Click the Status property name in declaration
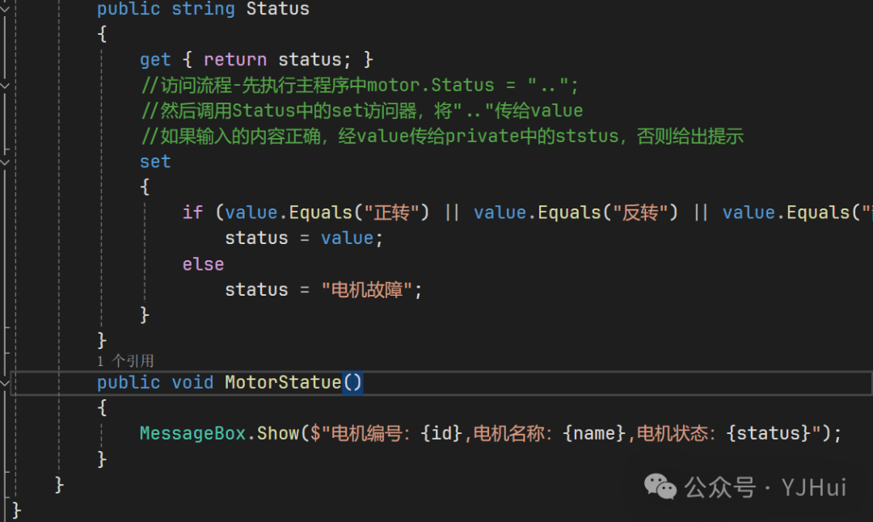 [277, 9]
